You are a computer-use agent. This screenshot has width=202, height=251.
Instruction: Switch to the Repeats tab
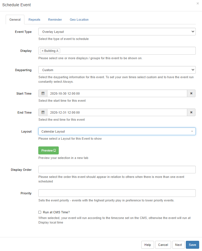[34, 20]
